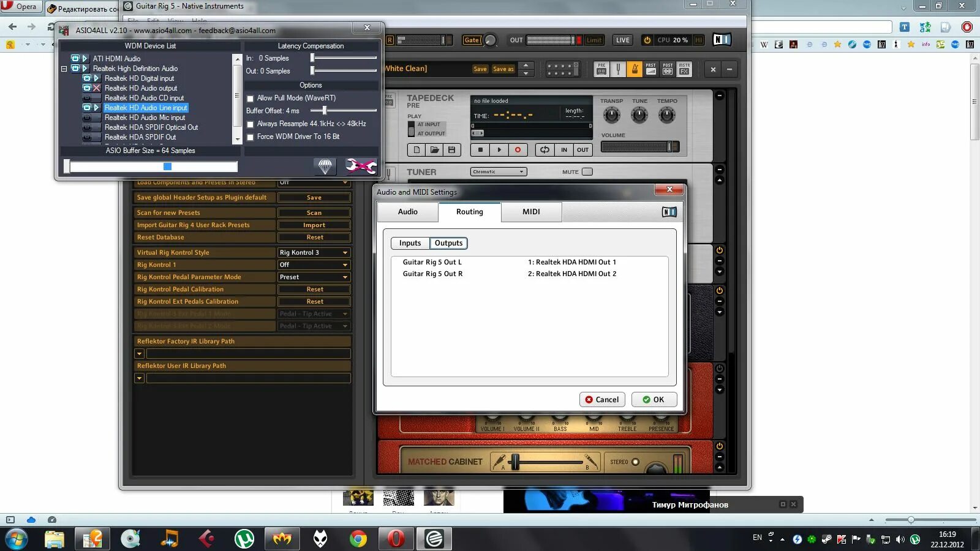Show the Outputs routing list
This screenshot has height=551, width=980.
[x=448, y=243]
